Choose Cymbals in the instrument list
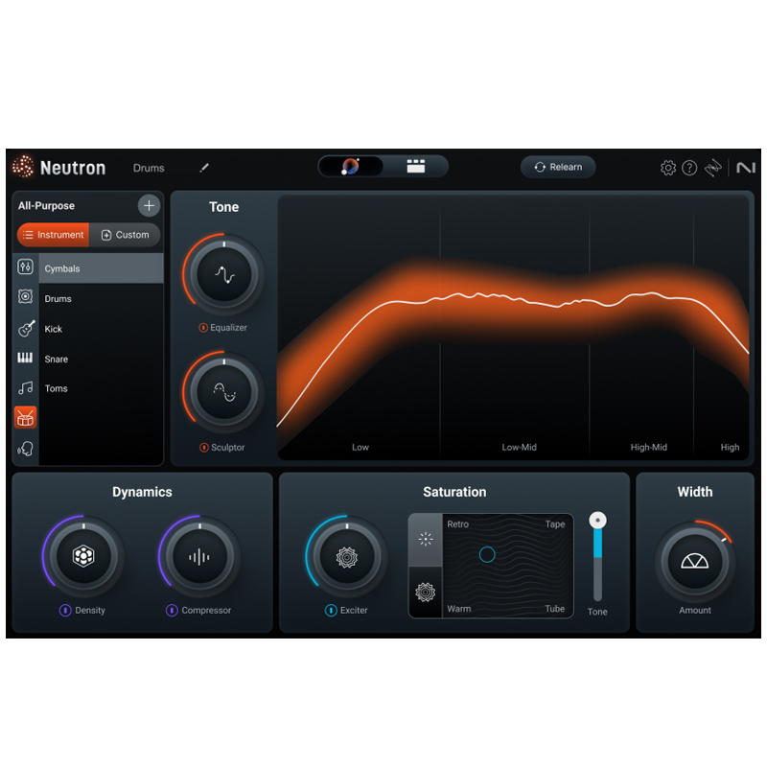Image resolution: width=767 pixels, height=767 pixels. tap(101, 268)
